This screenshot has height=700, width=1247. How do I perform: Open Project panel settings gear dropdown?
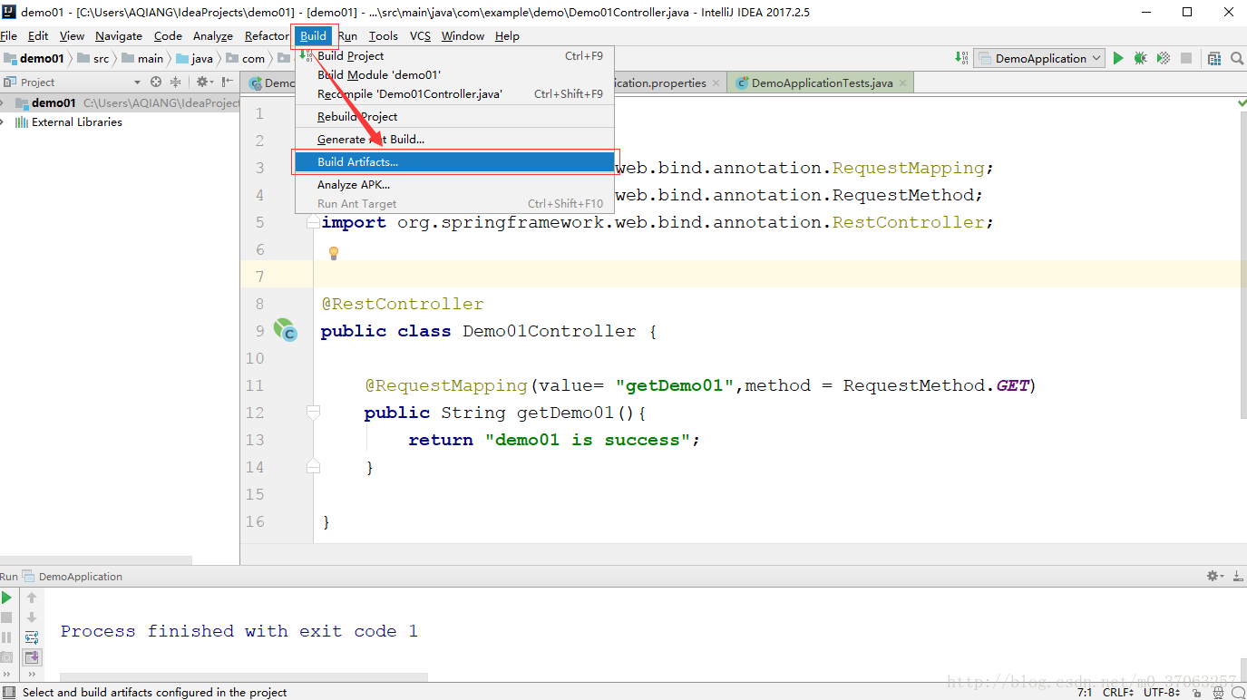205,82
